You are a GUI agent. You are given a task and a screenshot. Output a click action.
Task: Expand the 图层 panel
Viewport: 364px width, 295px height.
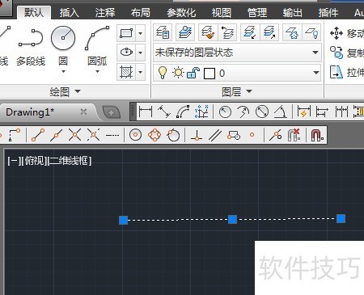[x=237, y=91]
